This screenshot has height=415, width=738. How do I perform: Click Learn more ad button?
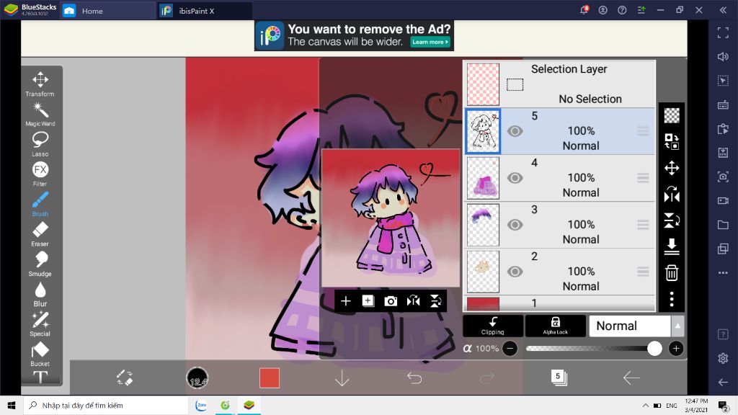tap(430, 42)
